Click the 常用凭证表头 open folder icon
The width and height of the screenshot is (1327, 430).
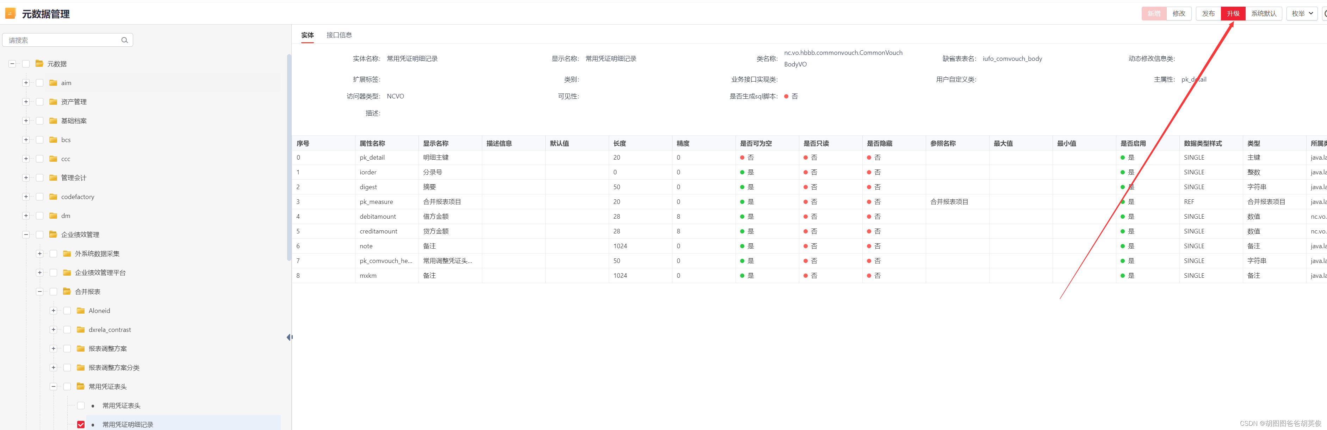[x=80, y=386]
